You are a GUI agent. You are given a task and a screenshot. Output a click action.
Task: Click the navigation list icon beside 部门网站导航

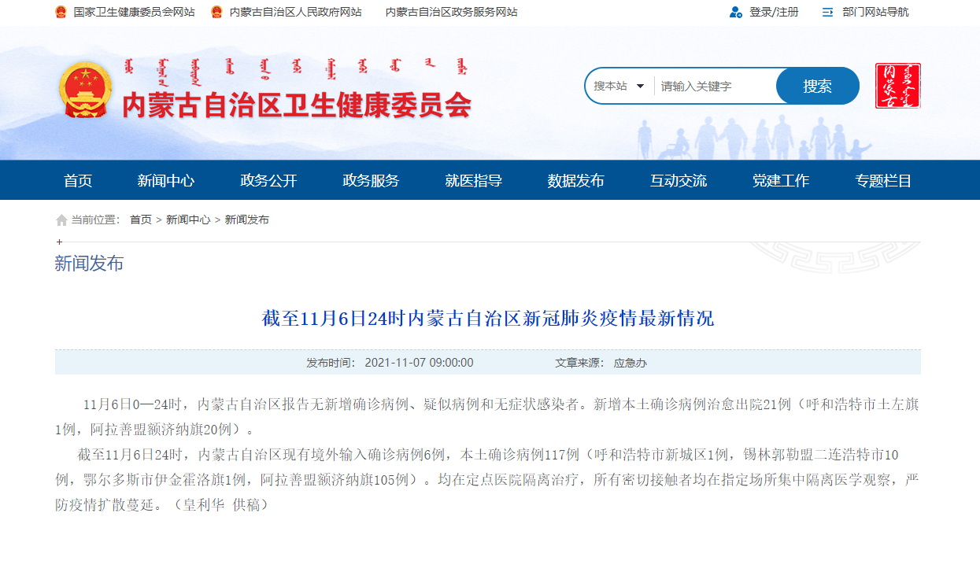(827, 12)
